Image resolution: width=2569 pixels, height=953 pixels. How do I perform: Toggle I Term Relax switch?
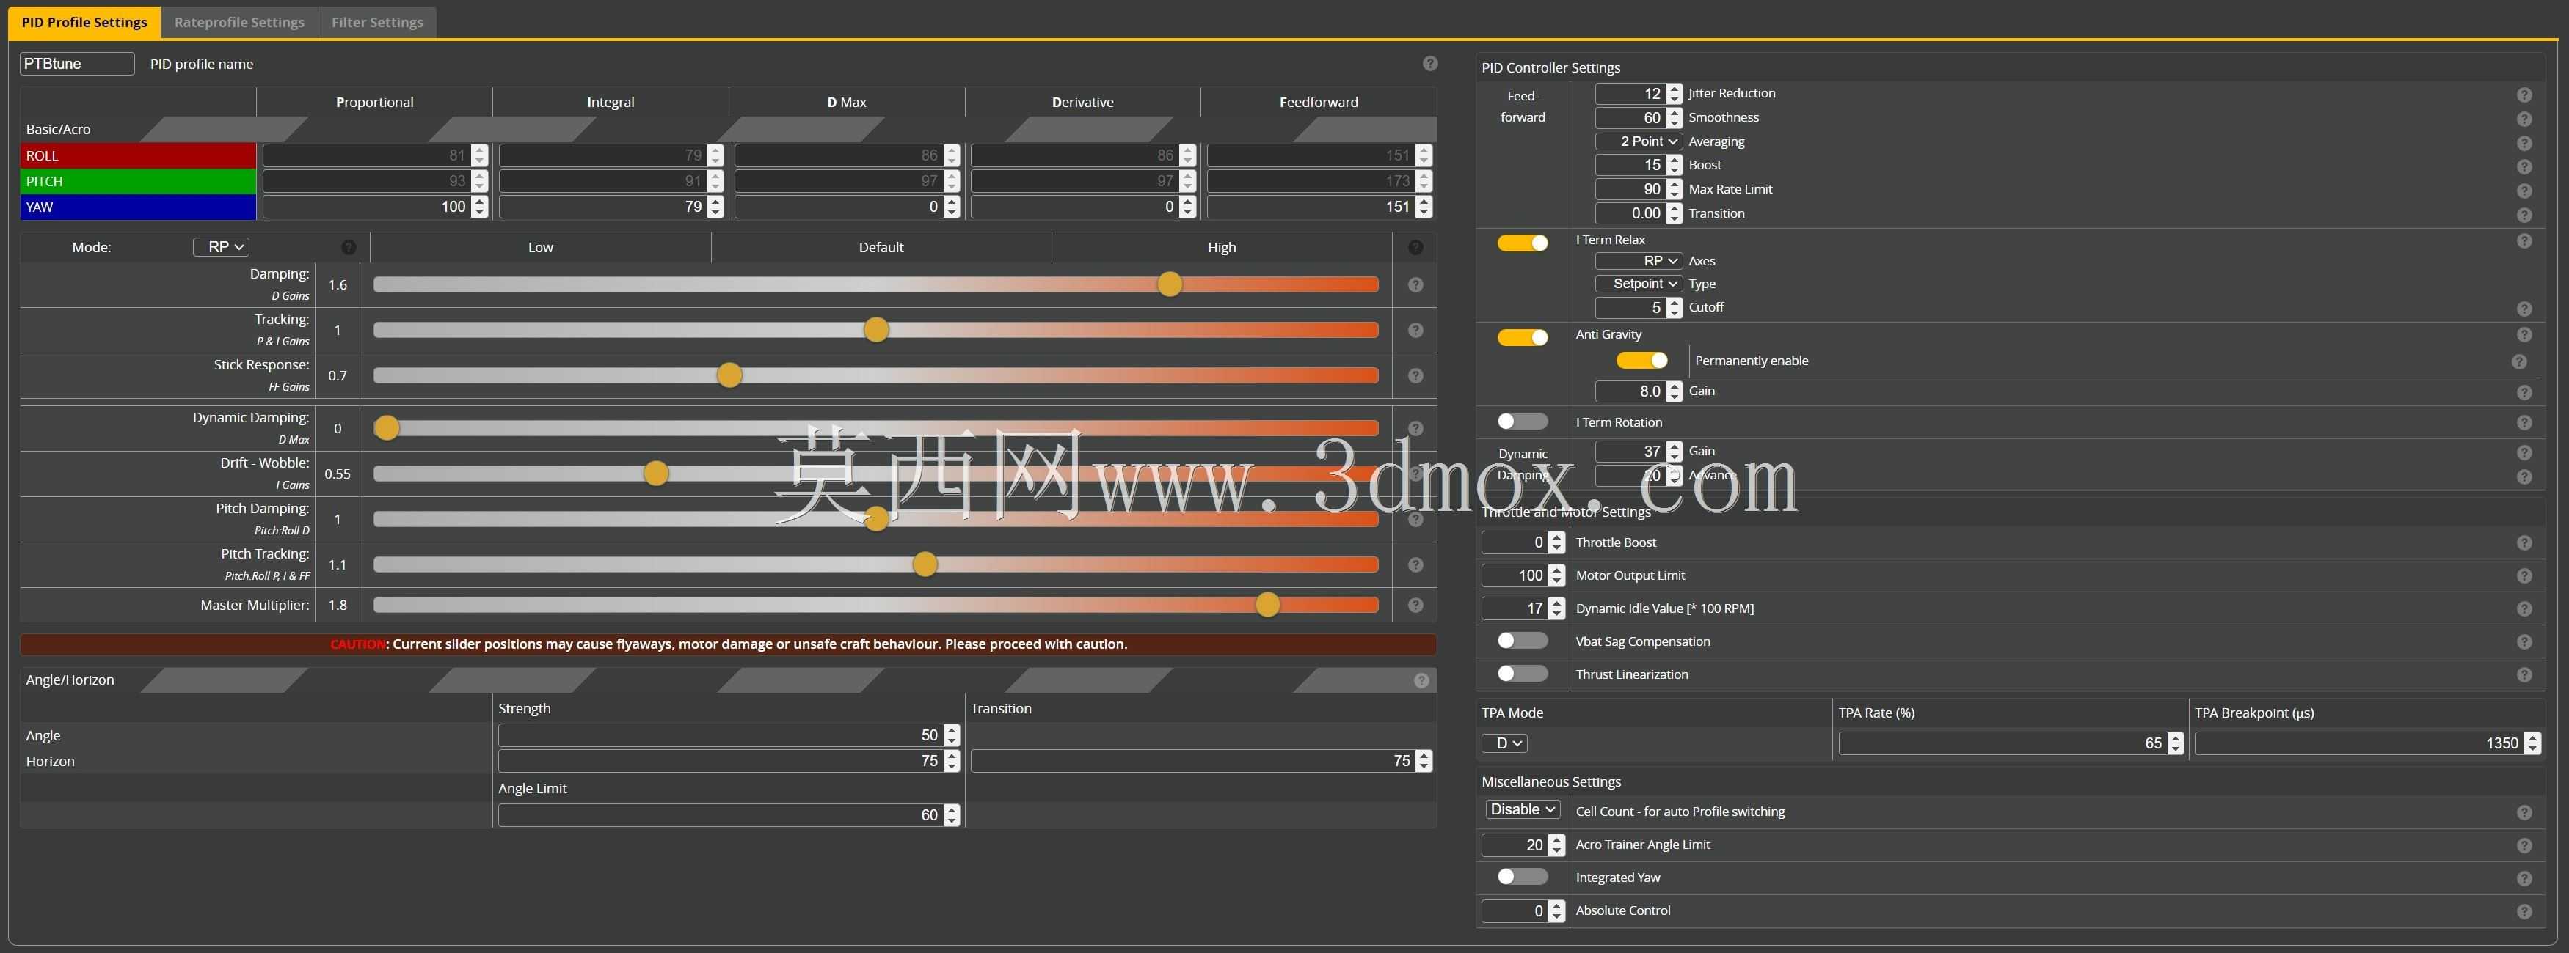pyautogui.click(x=1522, y=243)
